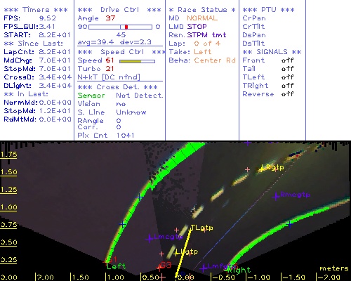Click the red angle slider indicator
351x281 pixels.
(x=126, y=27)
